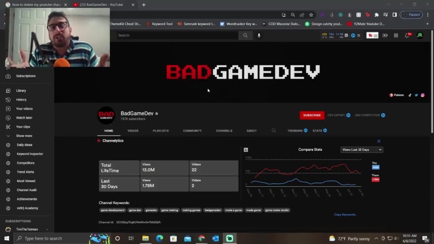Switch to Videos channel tab

(133, 131)
